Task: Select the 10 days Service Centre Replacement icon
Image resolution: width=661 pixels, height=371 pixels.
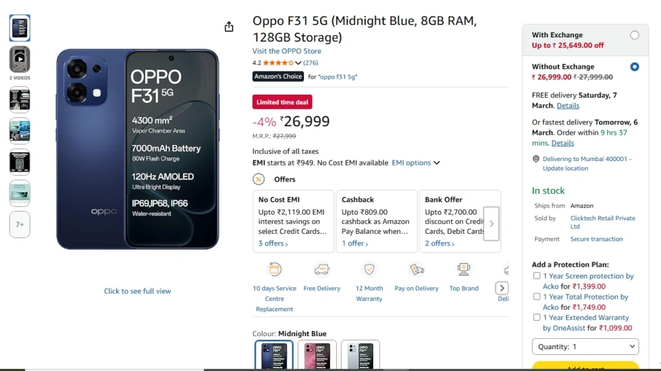Action: pyautogui.click(x=274, y=269)
